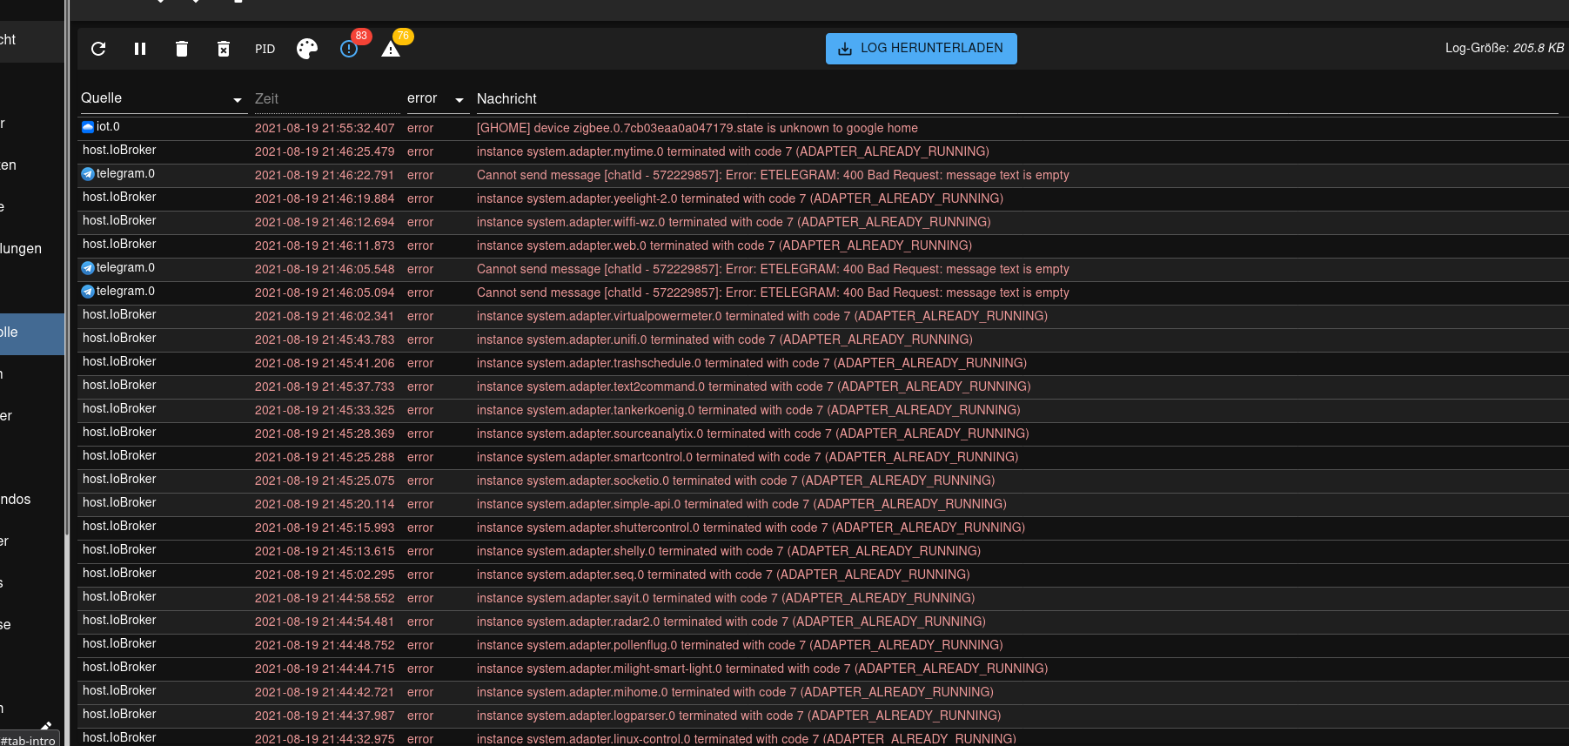Screen dimensions: 1569x746
Task: Click the smartcontrol.0 terminated message
Action: [748, 457]
